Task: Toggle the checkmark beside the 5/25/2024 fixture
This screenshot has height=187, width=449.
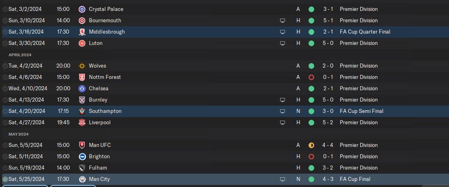Action: pyautogui.click(x=5, y=179)
